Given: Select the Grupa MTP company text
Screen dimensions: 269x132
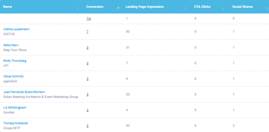Looking at the screenshot, I should pos(12,128).
